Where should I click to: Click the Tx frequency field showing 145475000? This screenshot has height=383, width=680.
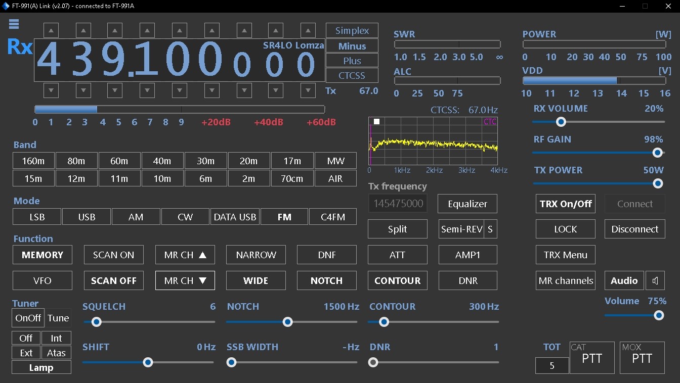point(398,204)
